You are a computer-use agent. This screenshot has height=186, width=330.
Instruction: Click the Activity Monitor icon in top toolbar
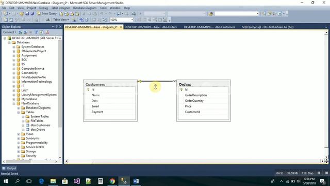coord(134,14)
